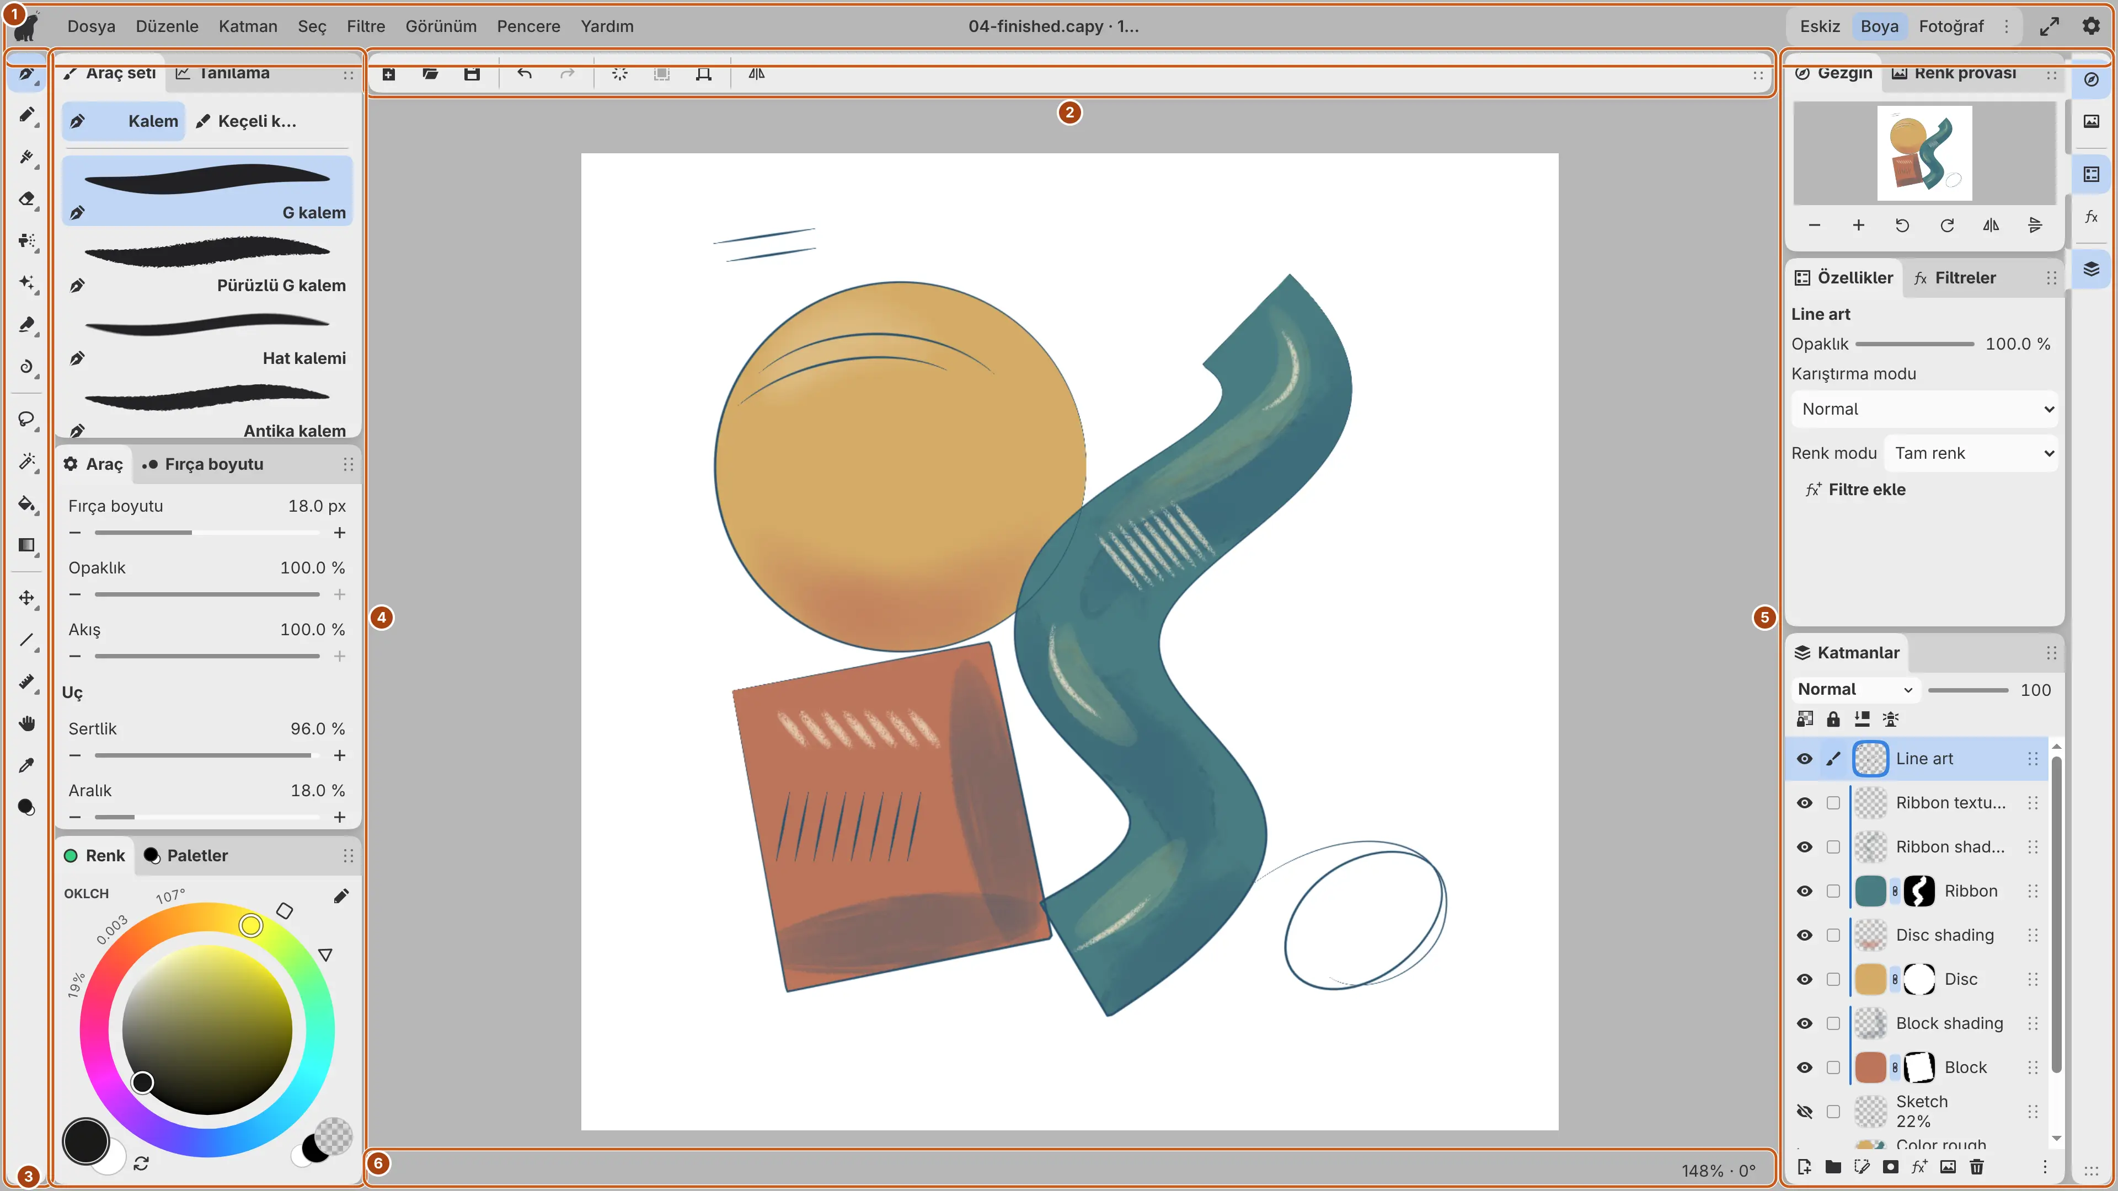Open the layers panel blend mode dropdown
The width and height of the screenshot is (2118, 1191).
click(x=1855, y=689)
